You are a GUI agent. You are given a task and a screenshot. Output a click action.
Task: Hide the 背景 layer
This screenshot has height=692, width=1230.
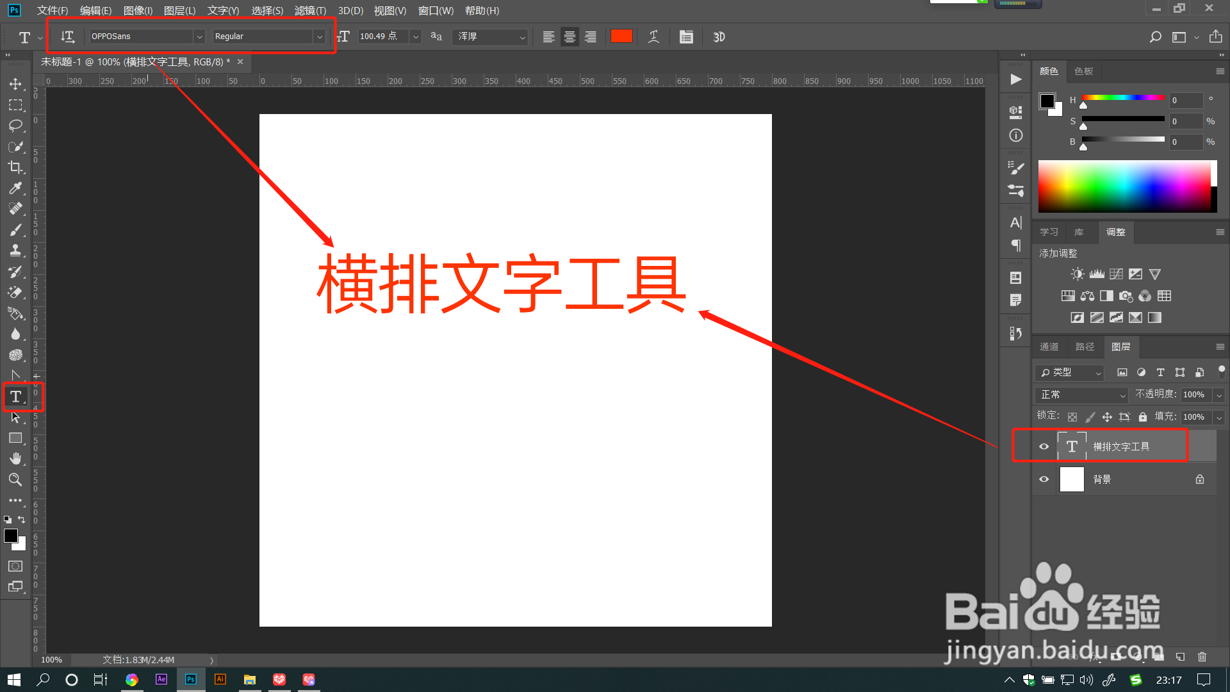pyautogui.click(x=1044, y=479)
